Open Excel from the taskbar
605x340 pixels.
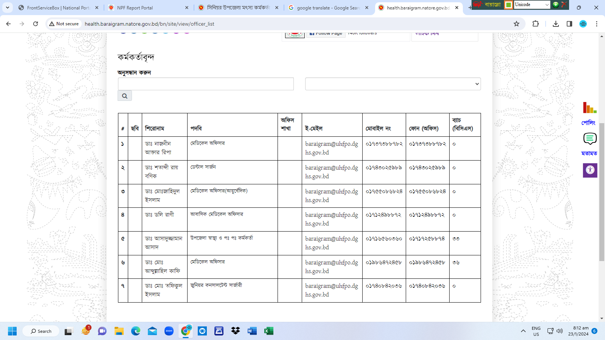[268, 331]
